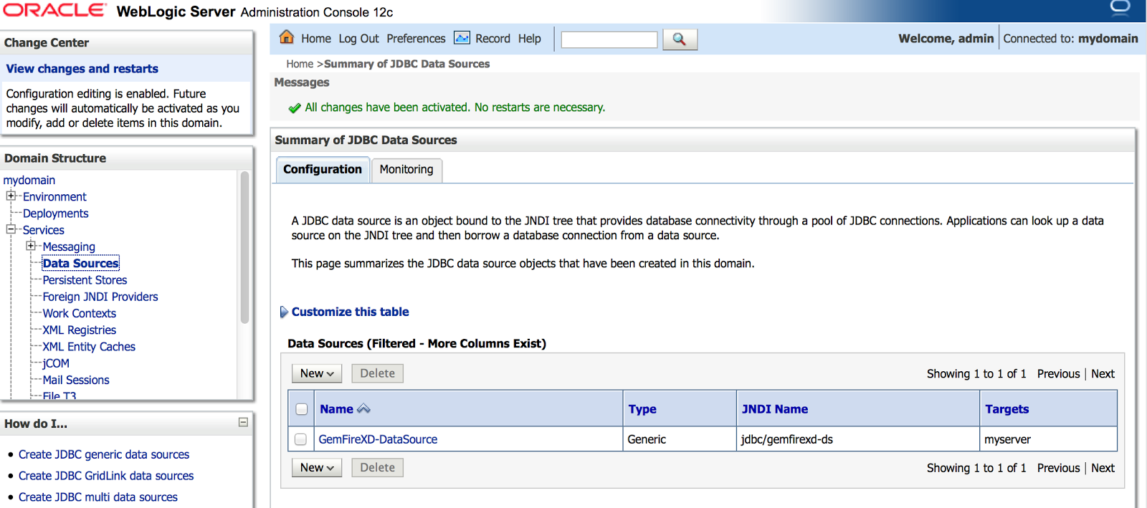Viewport: 1147px width, 508px height.
Task: Collapse the How do I panel
Action: 243,422
